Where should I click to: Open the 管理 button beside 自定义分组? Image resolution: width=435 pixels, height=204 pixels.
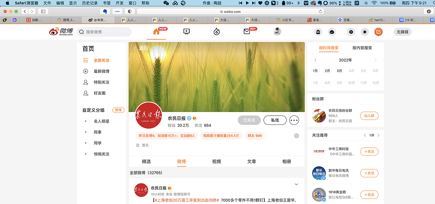click(118, 110)
